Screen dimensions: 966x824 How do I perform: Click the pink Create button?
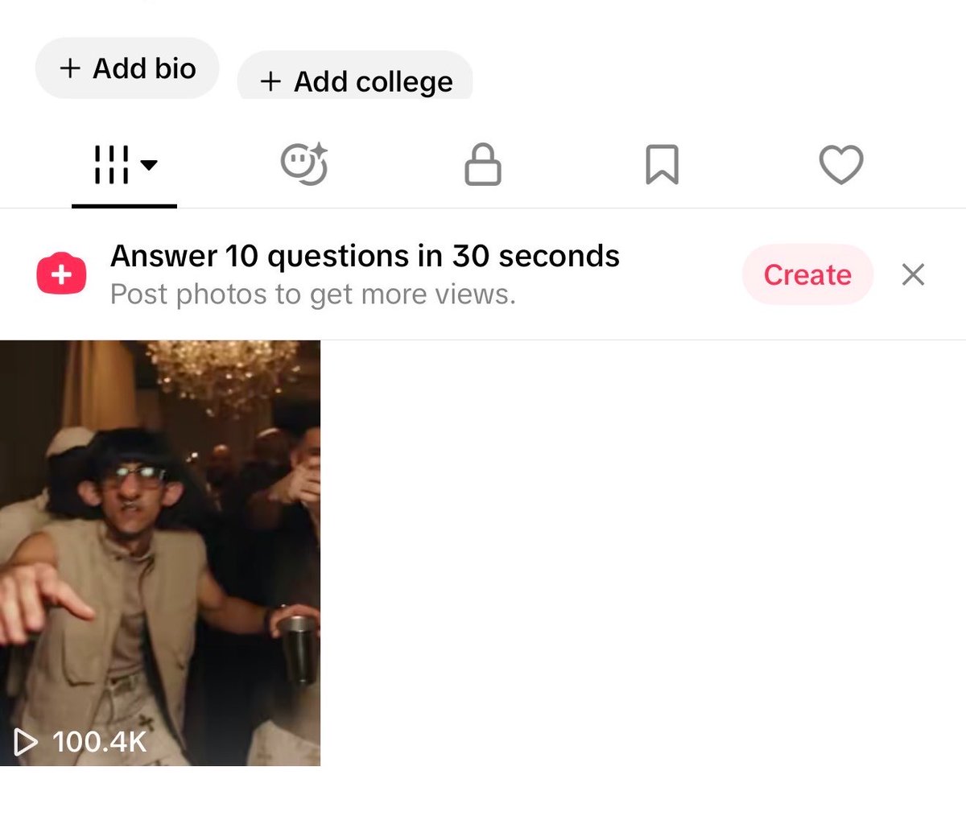807,274
